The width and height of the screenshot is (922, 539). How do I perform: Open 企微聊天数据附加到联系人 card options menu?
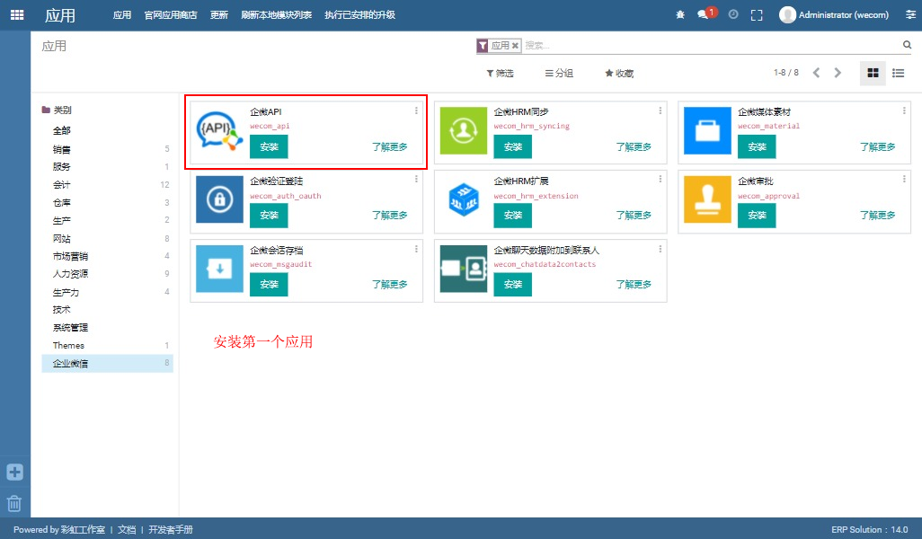[660, 249]
